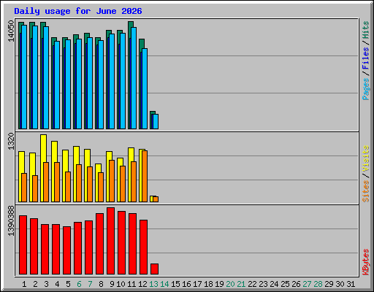
Task: Click day 17 on the x-axis
Action: 197,284
